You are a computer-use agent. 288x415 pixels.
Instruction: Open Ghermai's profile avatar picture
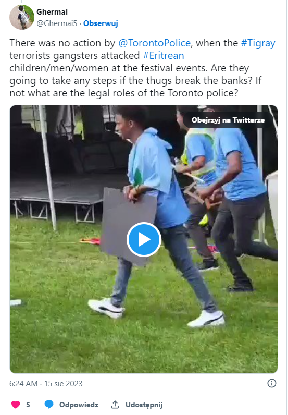coord(22,18)
